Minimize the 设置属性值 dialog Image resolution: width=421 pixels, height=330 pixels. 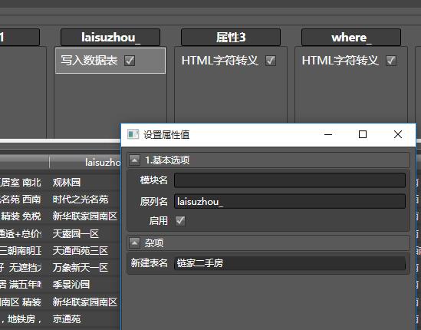328,134
